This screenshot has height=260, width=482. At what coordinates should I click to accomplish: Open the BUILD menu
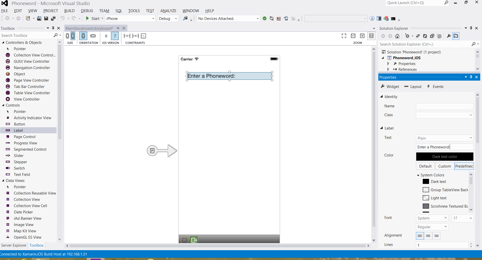(x=69, y=11)
